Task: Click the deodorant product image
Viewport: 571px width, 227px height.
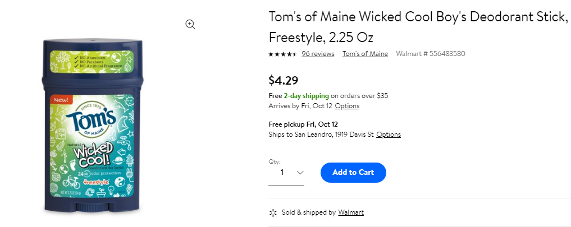Action: point(92,126)
